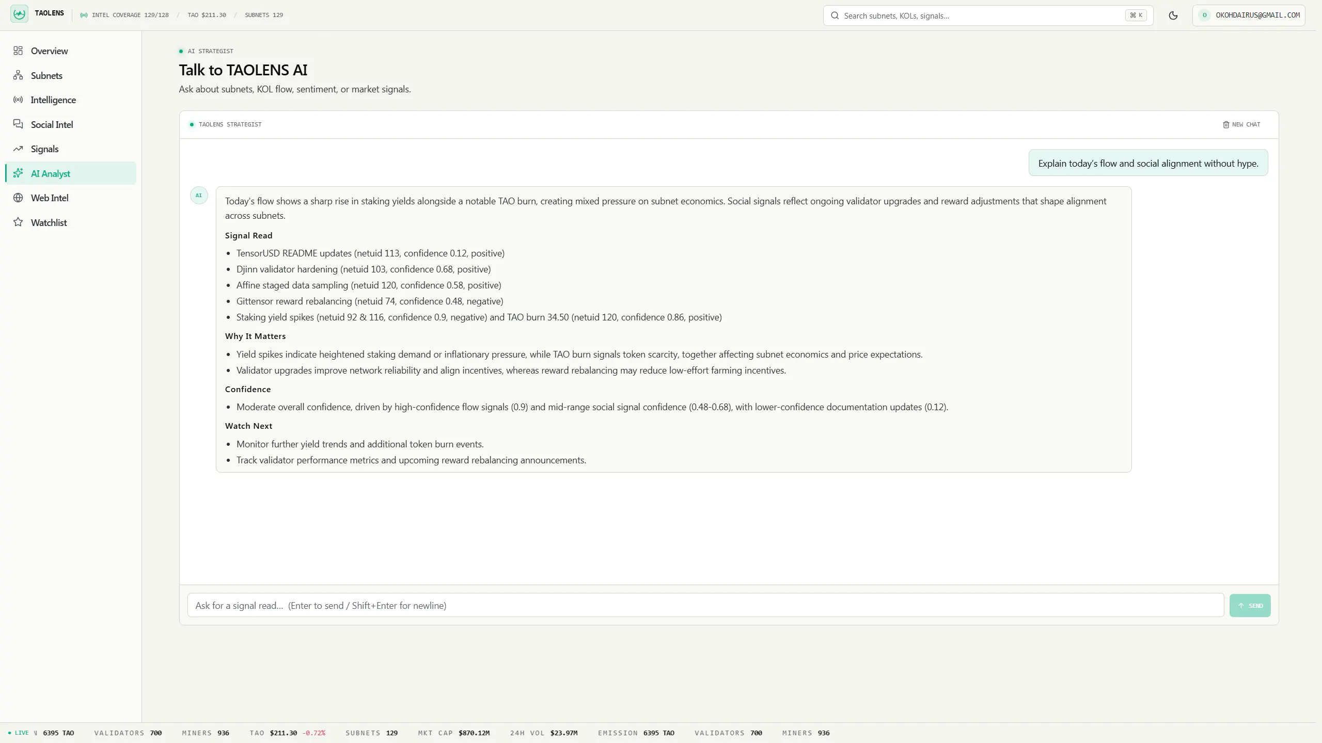Click the Social Intel chat bubbles icon
1322x743 pixels.
(18, 124)
